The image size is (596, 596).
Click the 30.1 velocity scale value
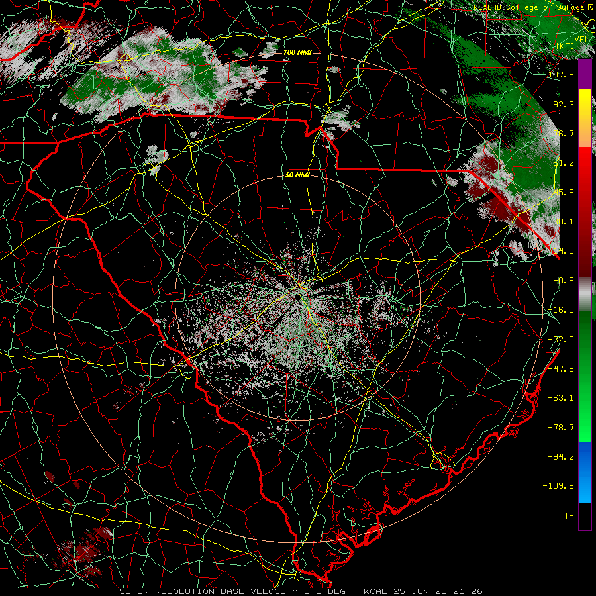564,222
